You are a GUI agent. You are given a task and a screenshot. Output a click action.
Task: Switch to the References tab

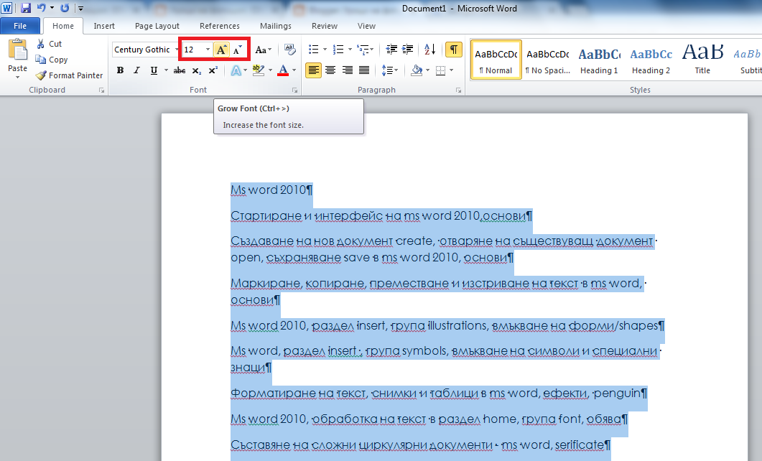220,26
